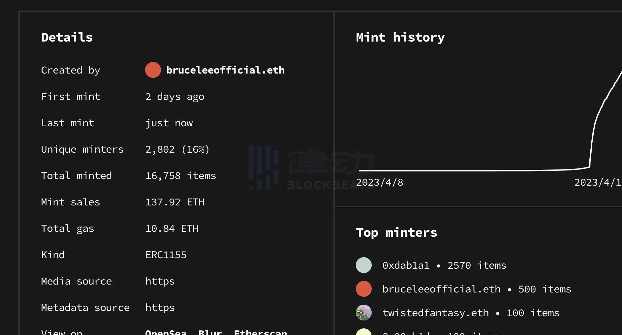Select top minter 0xdab1a1 with 2570 items
622x335 pixels.
[x=444, y=265]
